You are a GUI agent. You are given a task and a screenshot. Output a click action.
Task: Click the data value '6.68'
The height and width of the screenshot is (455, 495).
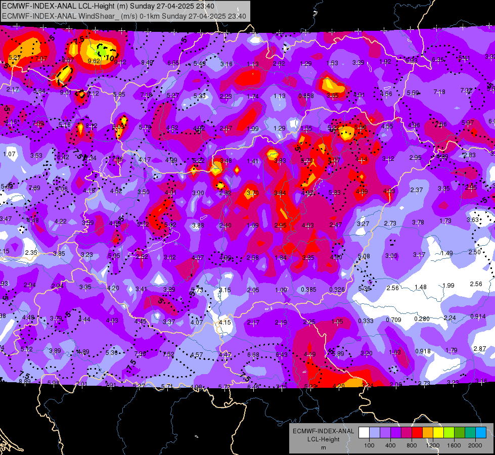coord(253,355)
